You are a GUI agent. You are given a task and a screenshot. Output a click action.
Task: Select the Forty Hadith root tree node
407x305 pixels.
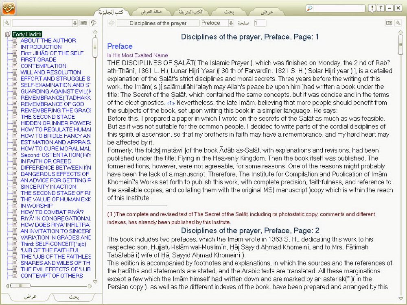[27, 34]
